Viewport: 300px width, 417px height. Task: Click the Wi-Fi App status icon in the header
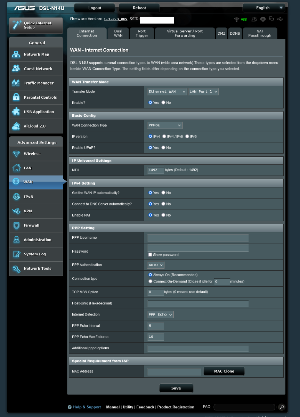point(237,19)
